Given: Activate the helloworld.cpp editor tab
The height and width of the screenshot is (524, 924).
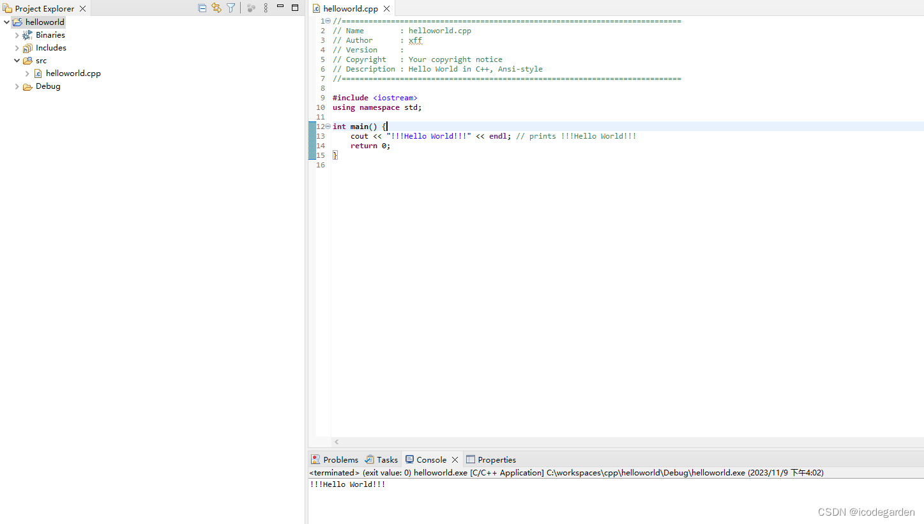Looking at the screenshot, I should click(x=351, y=9).
